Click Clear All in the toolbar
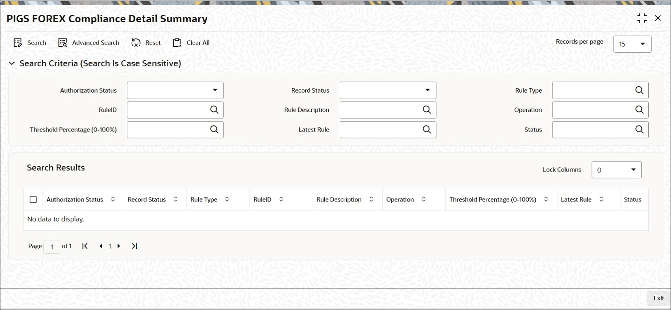This screenshot has height=310, width=671. tap(191, 43)
